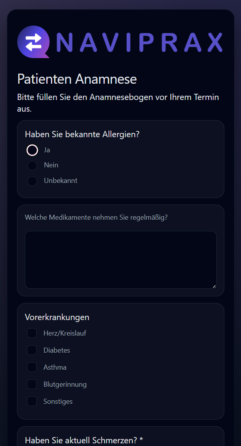The height and width of the screenshot is (446, 241).
Task: Click the Naviprax arrows logo icon
Action: (33, 41)
